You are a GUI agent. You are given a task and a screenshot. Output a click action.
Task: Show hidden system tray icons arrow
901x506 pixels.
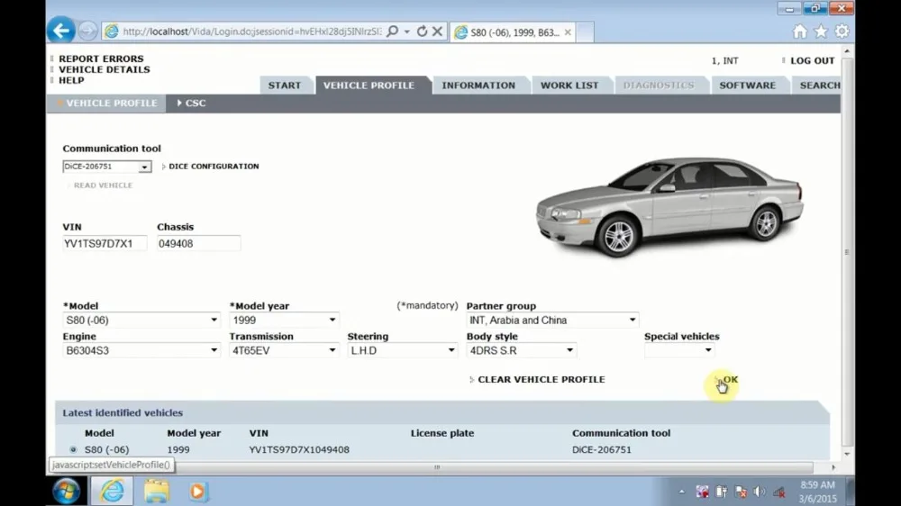click(681, 492)
